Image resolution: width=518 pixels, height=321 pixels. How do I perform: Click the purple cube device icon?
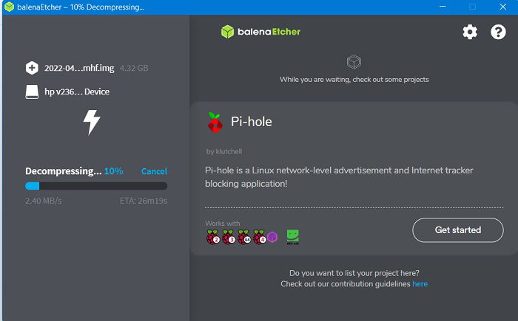272,237
